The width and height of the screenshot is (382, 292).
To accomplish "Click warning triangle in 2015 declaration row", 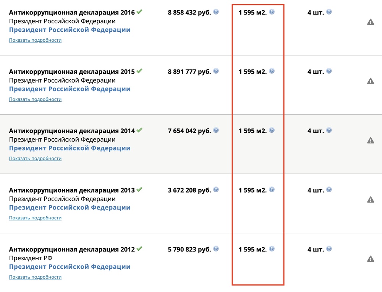I will 371,81.
